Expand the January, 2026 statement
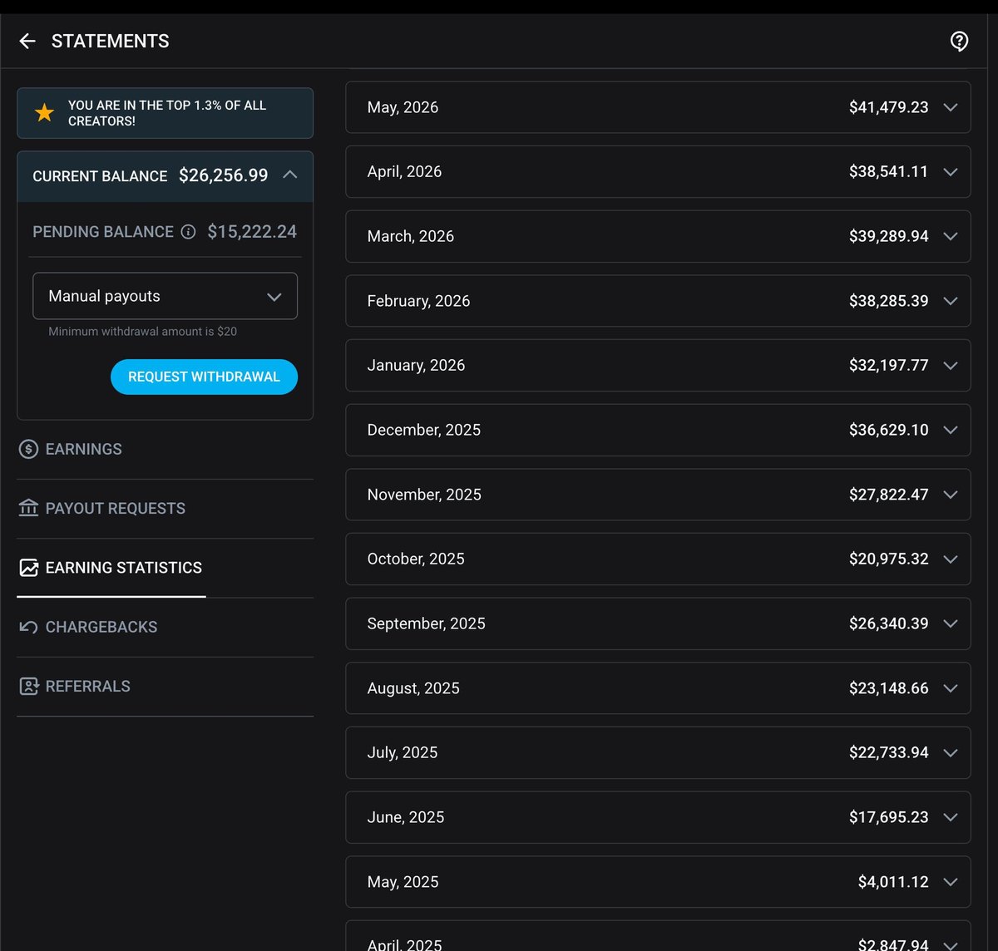Viewport: 998px width, 951px height. tap(658, 365)
